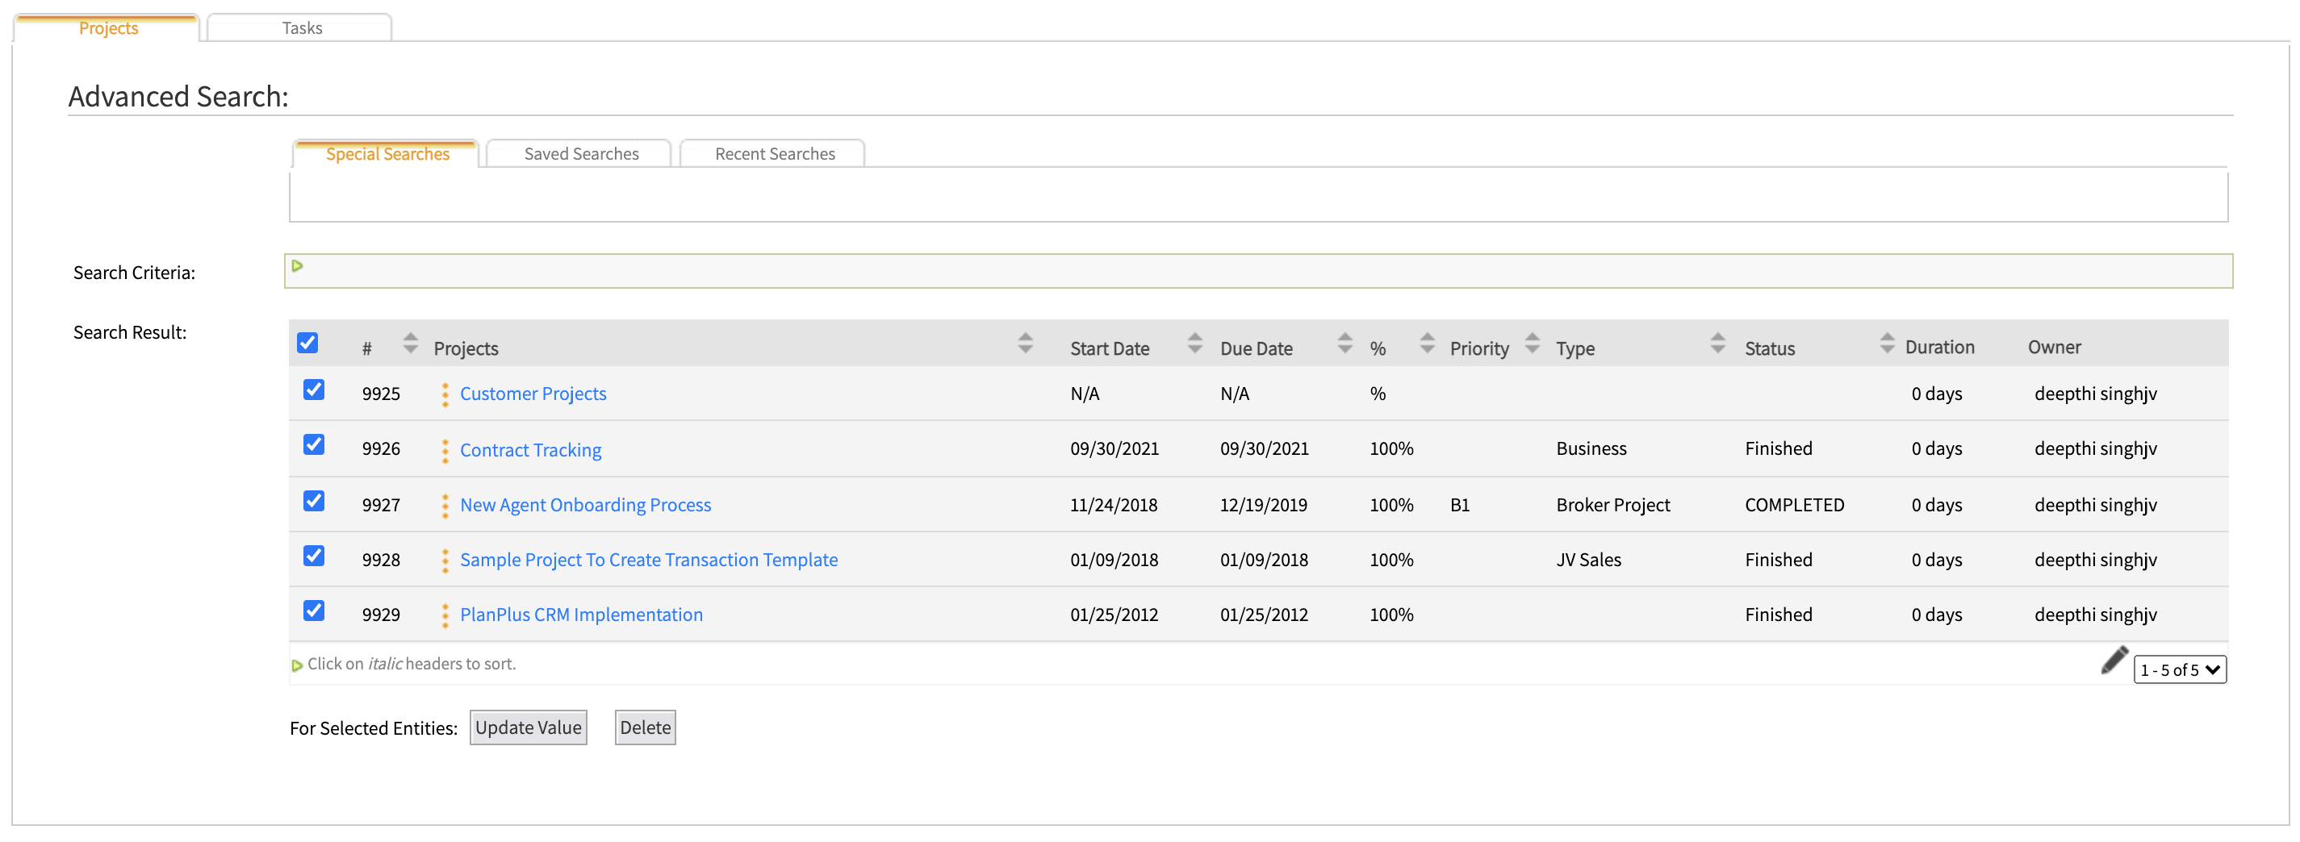2300x842 pixels.
Task: Open the Recent Searches tab
Action: pyautogui.click(x=774, y=154)
